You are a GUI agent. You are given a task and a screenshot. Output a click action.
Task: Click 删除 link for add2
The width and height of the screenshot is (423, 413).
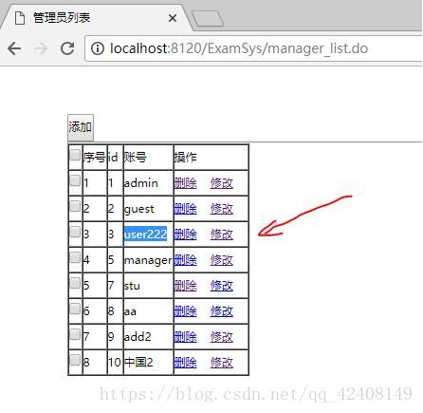[185, 337]
